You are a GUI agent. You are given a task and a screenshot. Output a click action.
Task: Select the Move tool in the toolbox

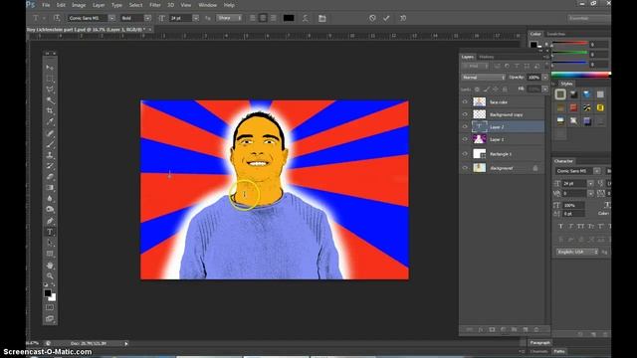pos(50,68)
